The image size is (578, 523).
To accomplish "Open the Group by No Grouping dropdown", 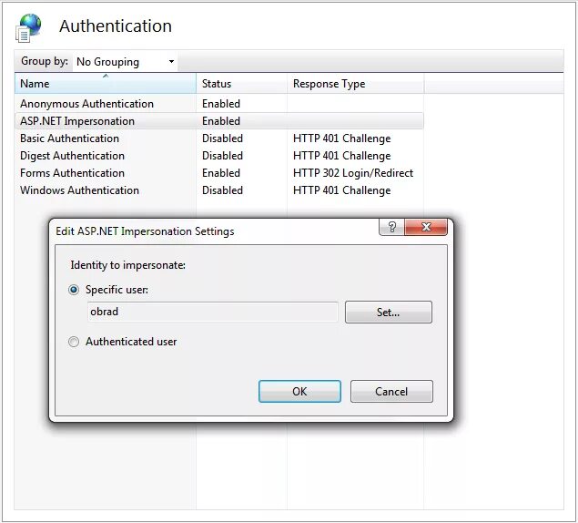I will click(125, 62).
